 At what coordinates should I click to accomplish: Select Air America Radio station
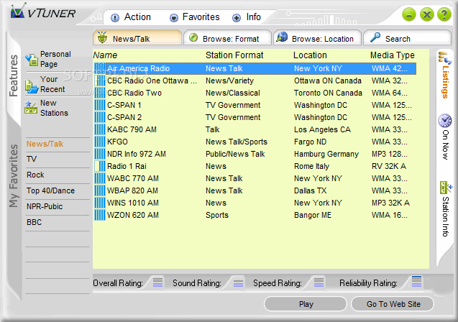pyautogui.click(x=255, y=68)
